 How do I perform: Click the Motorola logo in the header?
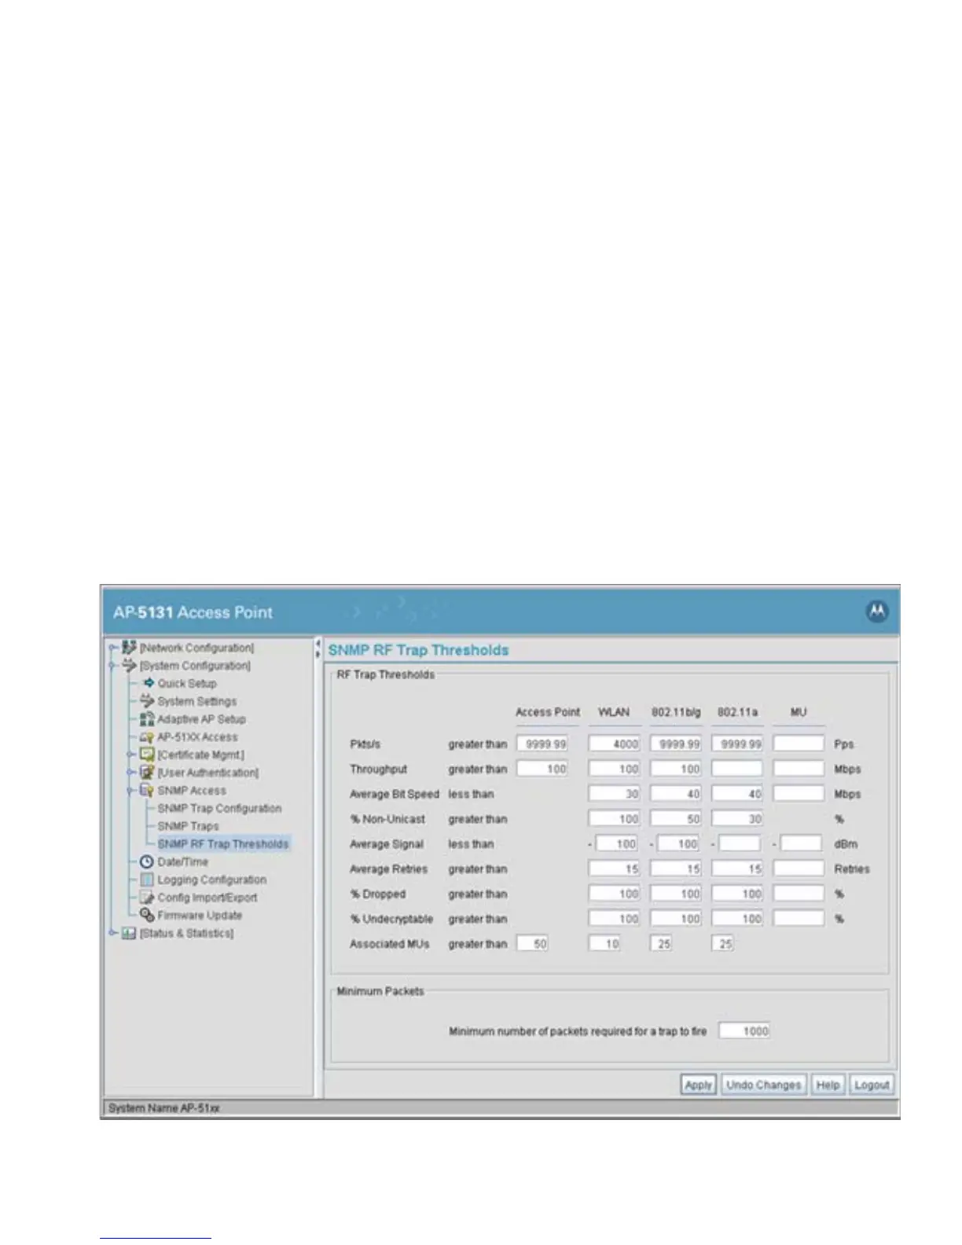(x=877, y=611)
